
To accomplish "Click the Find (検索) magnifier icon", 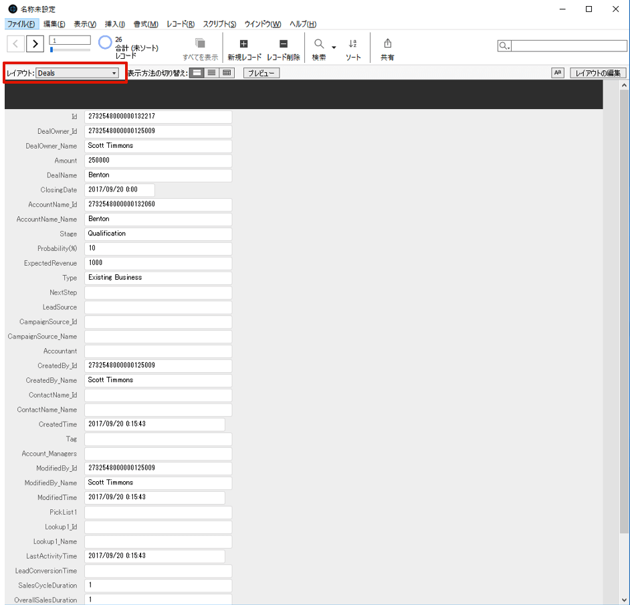I will (319, 44).
